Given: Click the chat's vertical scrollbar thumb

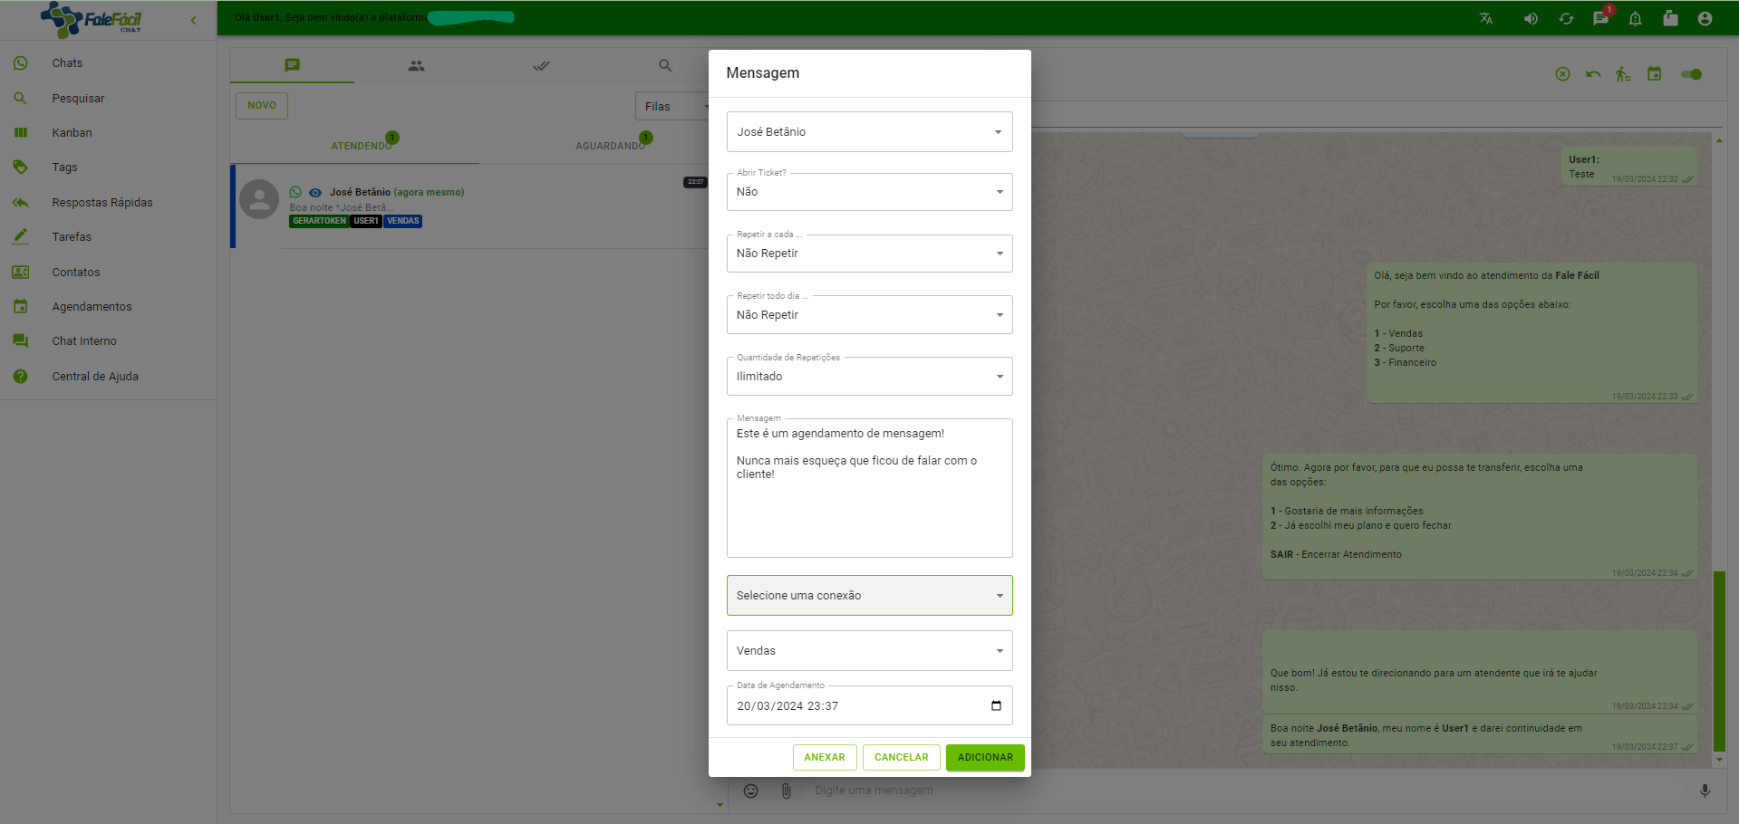Looking at the screenshot, I should 1719,661.
